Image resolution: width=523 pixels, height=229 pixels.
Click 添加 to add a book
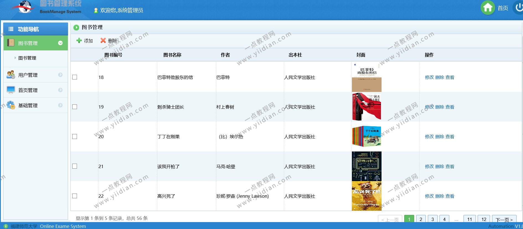point(85,41)
